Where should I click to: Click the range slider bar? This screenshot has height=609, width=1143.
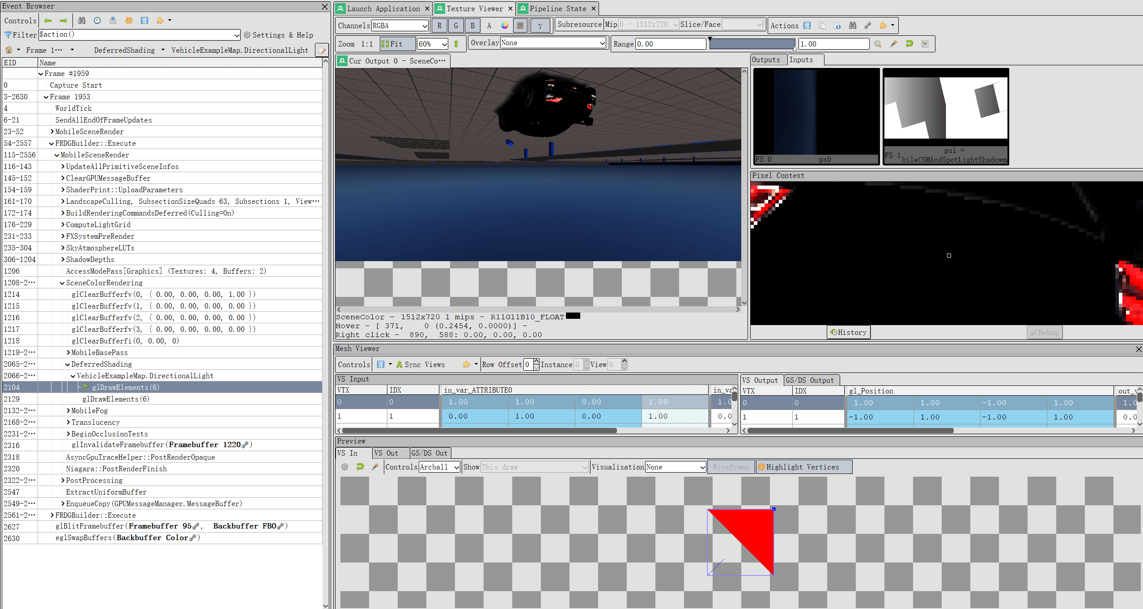(752, 44)
